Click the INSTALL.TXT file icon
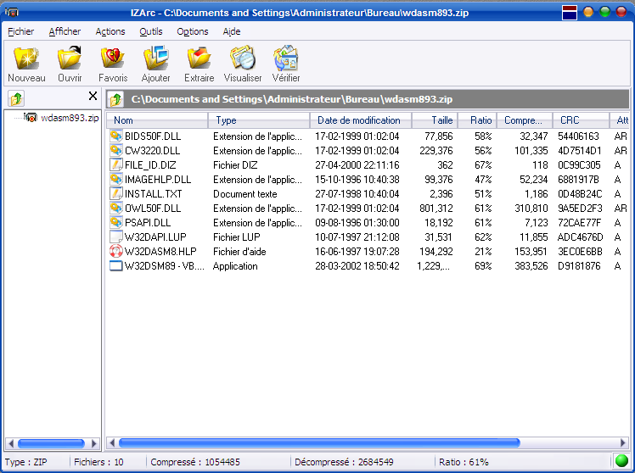 [115, 194]
